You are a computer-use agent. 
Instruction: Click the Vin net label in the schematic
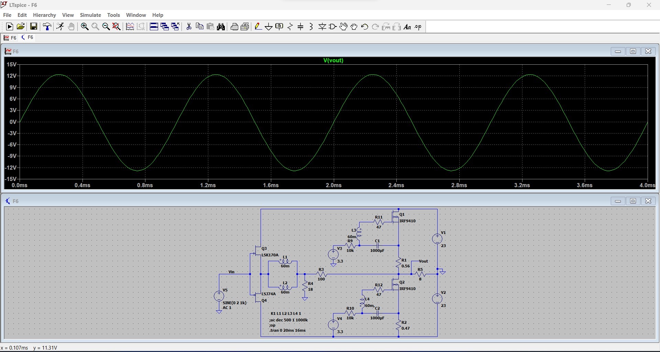[231, 272]
